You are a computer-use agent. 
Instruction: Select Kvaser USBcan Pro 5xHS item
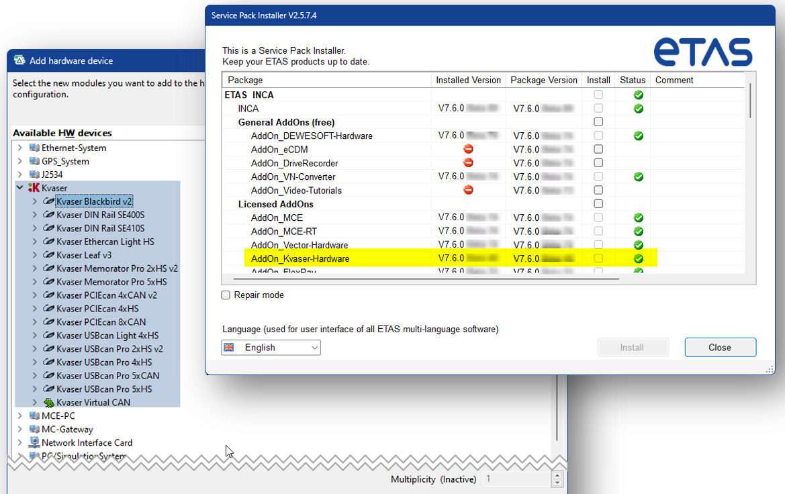point(104,389)
